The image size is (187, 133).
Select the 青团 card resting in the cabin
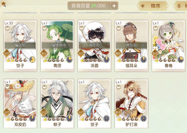click(x=57, y=46)
